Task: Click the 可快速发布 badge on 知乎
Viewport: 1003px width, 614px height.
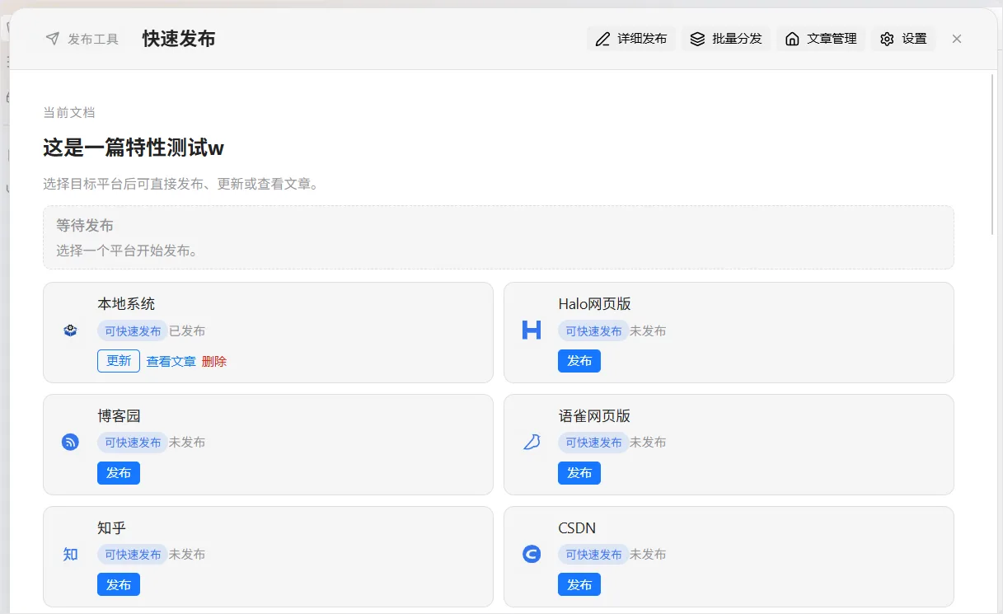Action: point(133,555)
